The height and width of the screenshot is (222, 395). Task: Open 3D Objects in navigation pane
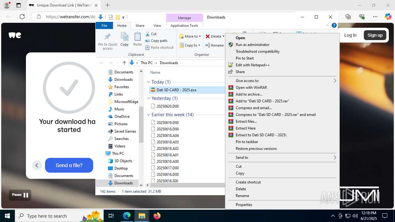(123, 161)
